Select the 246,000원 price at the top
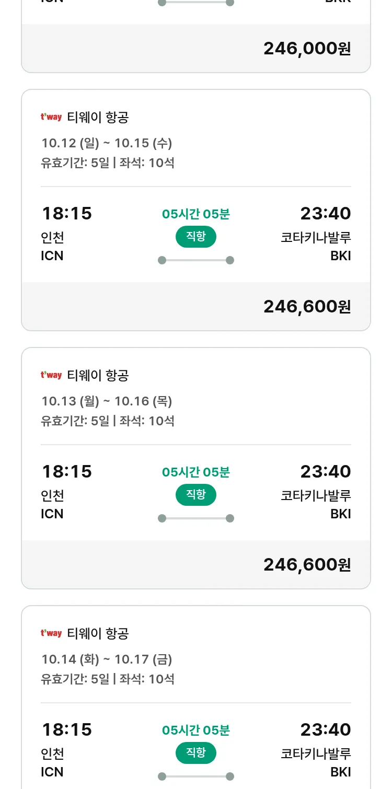Viewport: 392px width, 789px height. point(307,49)
